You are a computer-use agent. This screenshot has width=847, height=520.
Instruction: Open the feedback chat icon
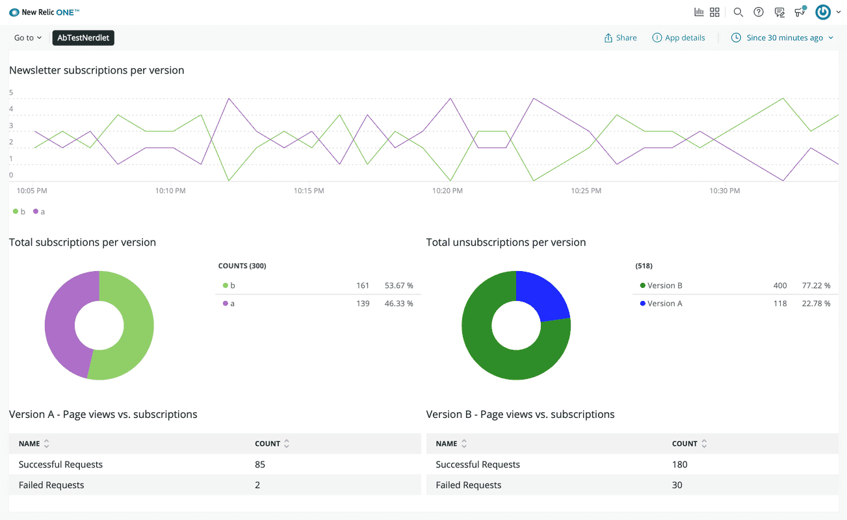tap(779, 12)
